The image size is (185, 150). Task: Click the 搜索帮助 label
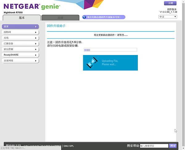click(x=133, y=146)
